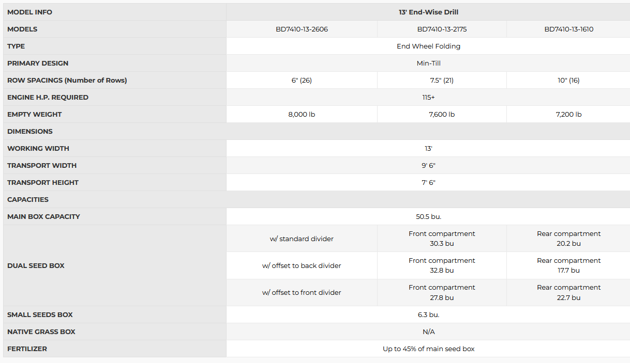The height and width of the screenshot is (363, 630).
Task: Click the Min-Till primary design value
Action: coord(428,64)
